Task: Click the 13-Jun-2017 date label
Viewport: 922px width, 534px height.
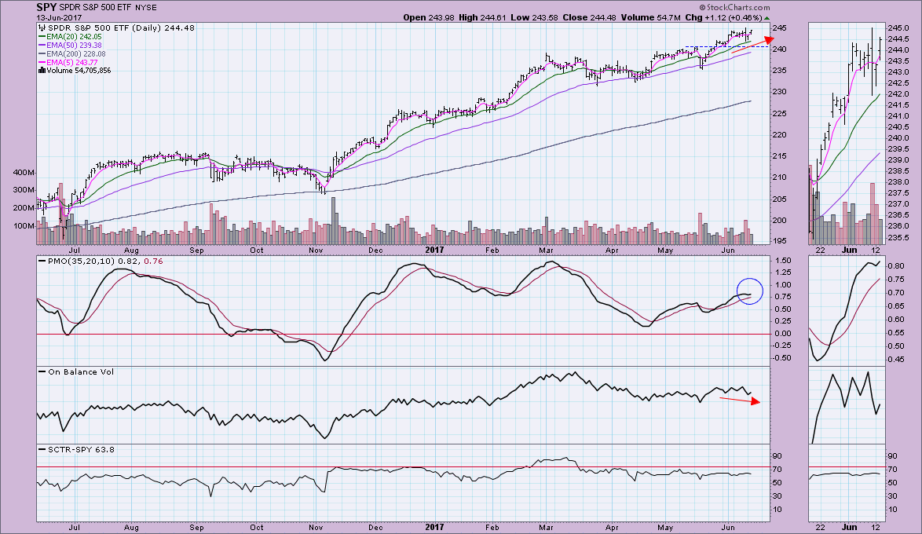Action: [59, 17]
